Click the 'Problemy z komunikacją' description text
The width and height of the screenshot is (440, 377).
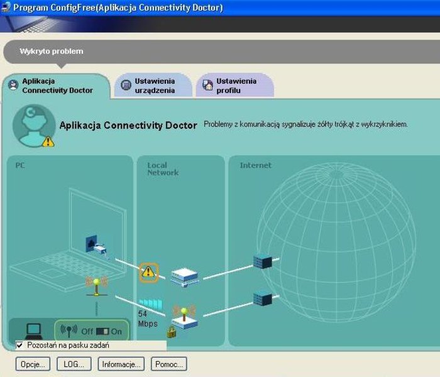(x=305, y=124)
